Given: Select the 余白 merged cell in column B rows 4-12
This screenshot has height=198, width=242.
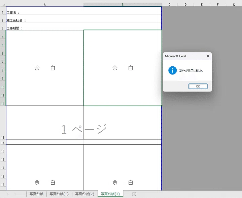Looking at the screenshot, I should (x=123, y=68).
